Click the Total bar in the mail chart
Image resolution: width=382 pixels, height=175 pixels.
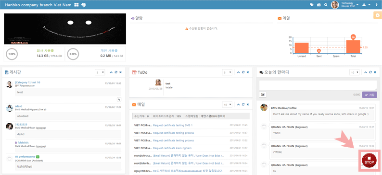click(353, 47)
